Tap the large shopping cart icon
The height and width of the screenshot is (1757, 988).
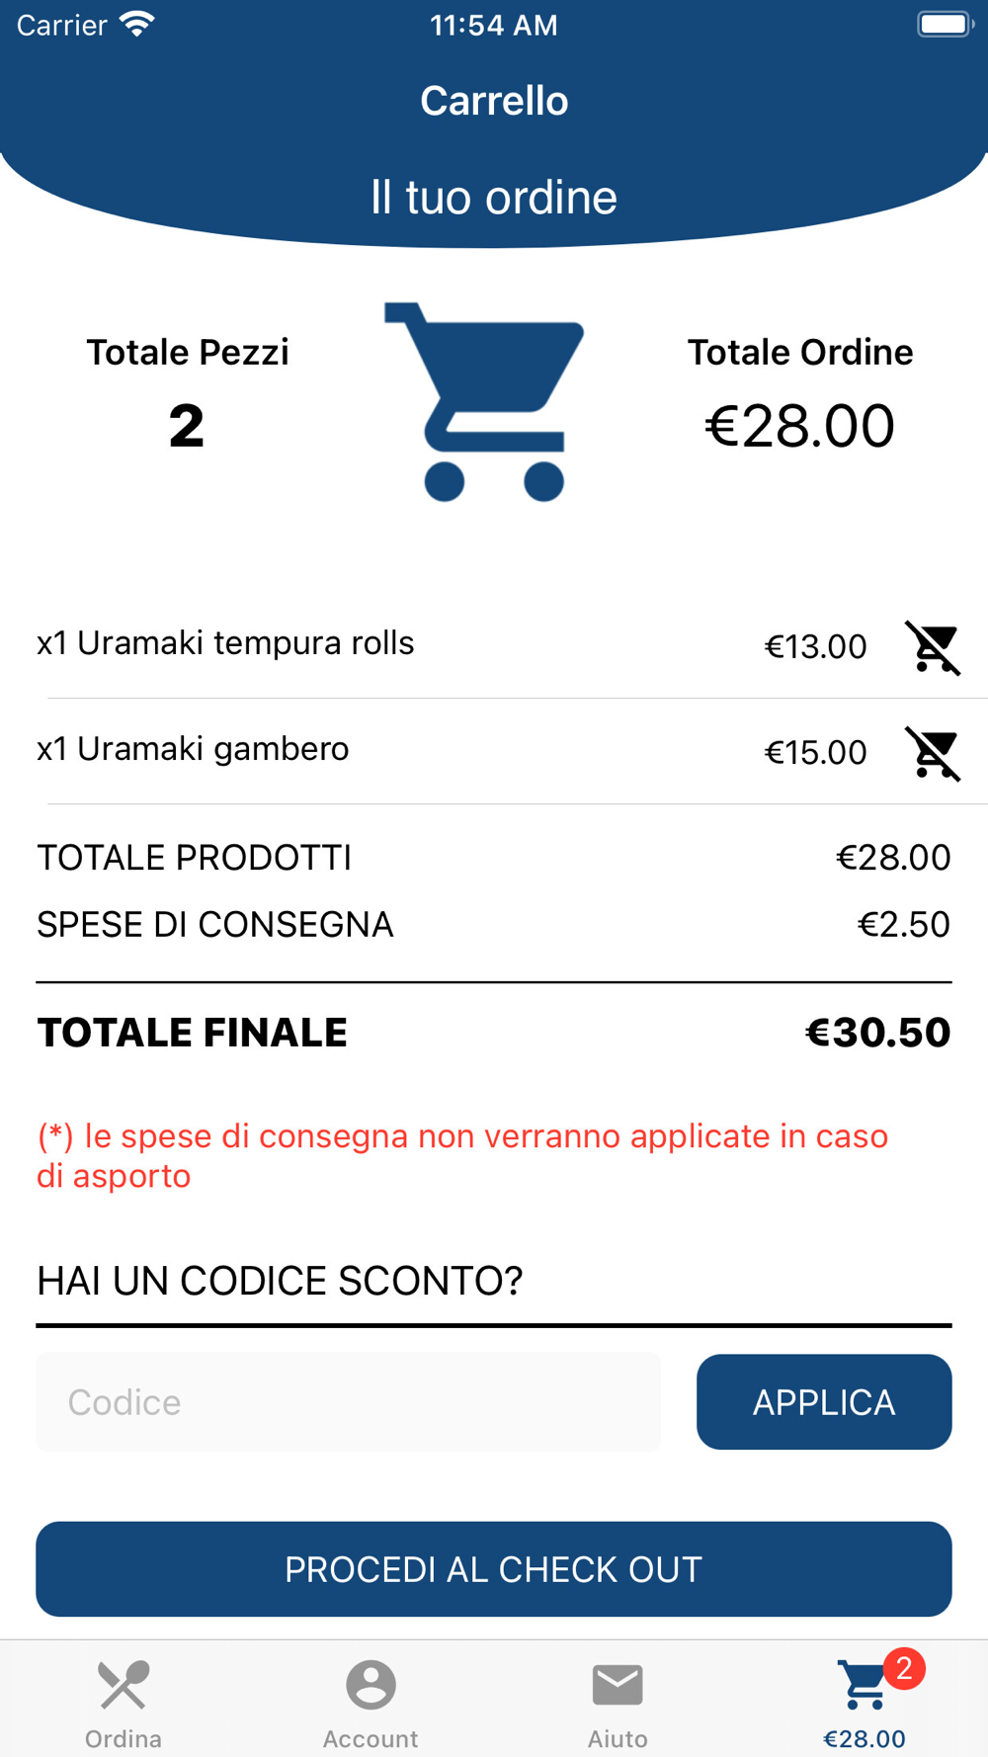click(484, 401)
